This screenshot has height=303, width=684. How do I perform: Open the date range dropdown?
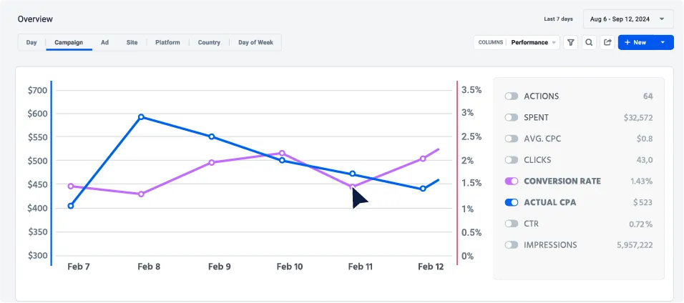[628, 19]
